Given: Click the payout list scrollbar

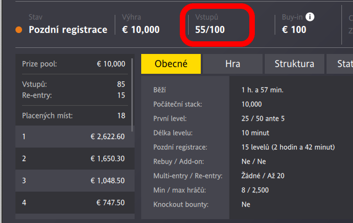Looking at the screenshot, I should (132, 95).
